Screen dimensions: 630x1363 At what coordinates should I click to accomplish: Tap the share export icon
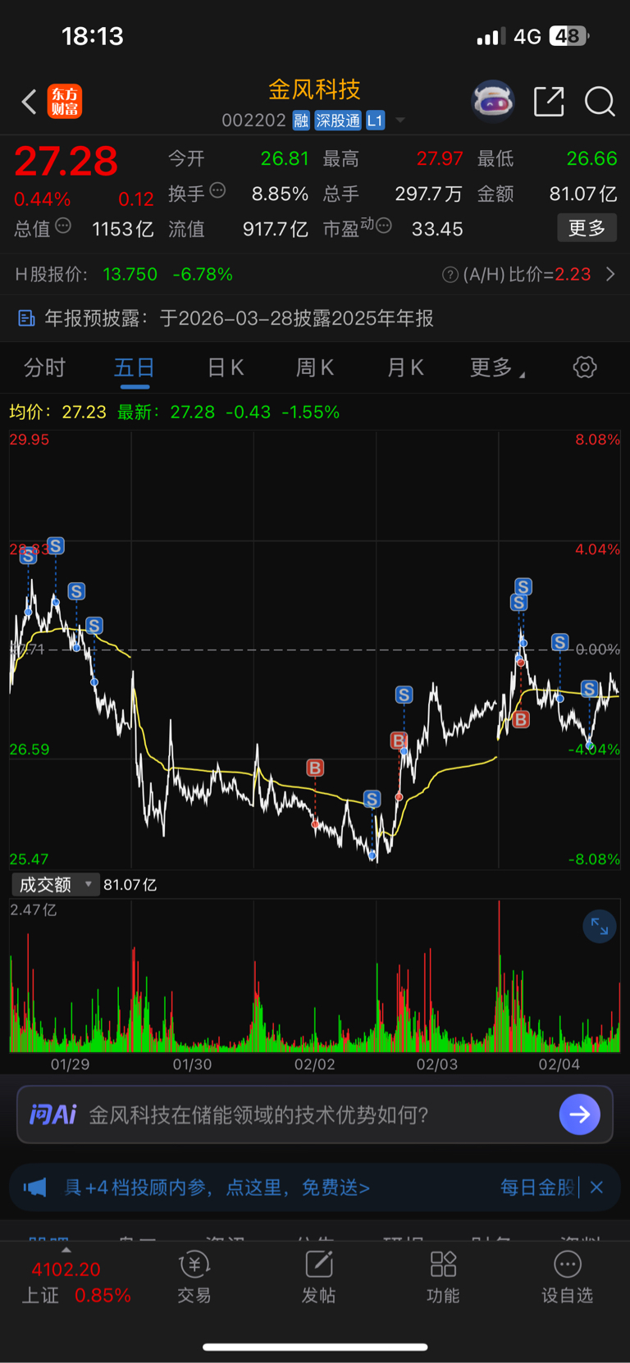click(x=549, y=102)
